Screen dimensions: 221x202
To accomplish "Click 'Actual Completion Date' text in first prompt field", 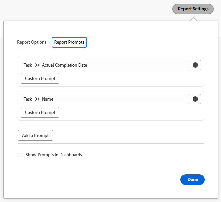I will [65, 65].
